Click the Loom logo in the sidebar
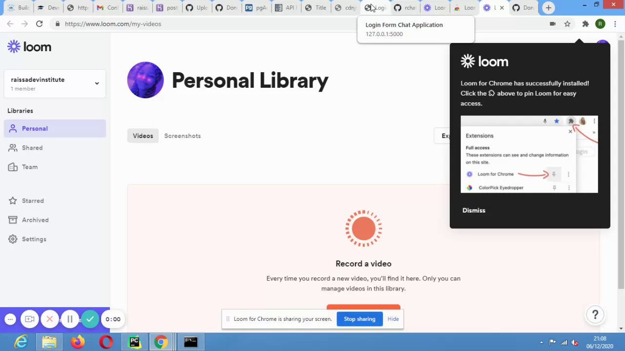The width and height of the screenshot is (625, 351). (x=29, y=47)
